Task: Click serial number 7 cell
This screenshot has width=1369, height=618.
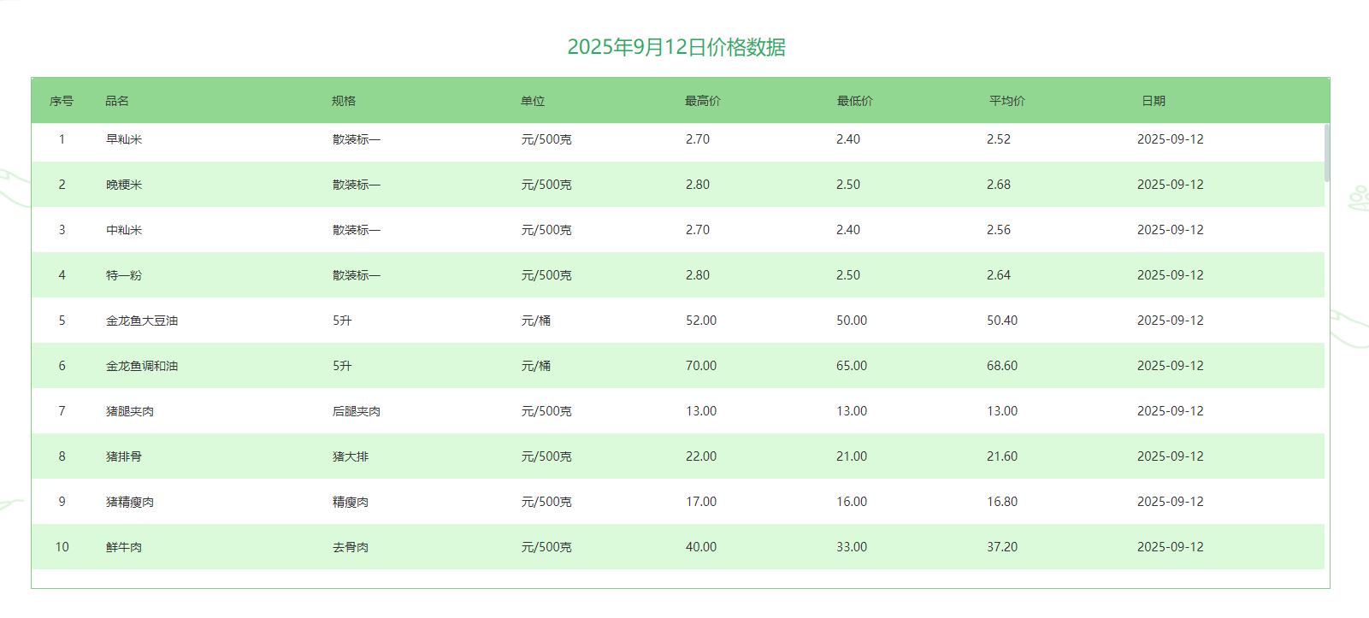Action: (x=62, y=411)
